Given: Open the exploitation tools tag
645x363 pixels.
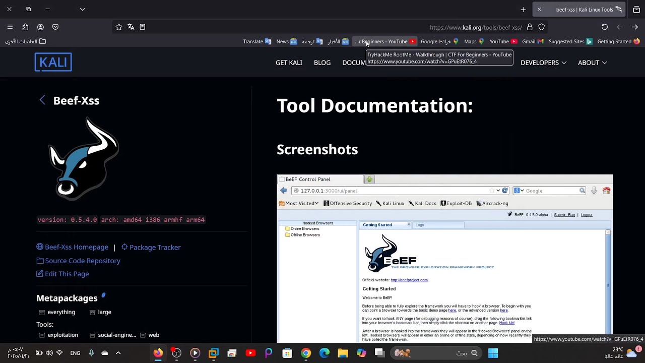Looking at the screenshot, I should click(58, 335).
